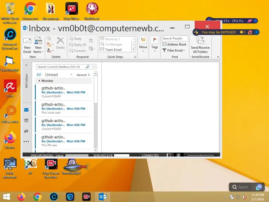Create a New Email
This screenshot has width=269, height=202.
point(27,45)
